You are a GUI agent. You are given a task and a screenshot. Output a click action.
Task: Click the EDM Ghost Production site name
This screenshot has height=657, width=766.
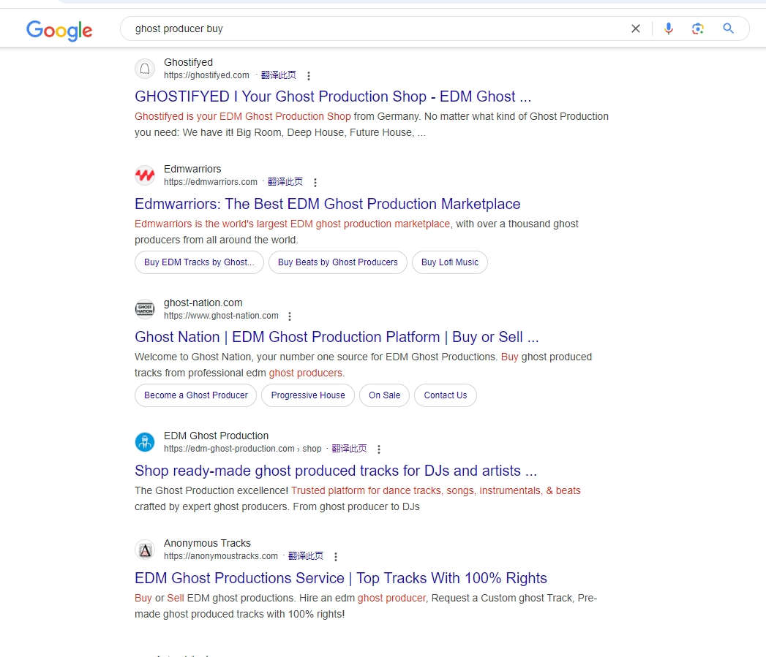point(217,436)
